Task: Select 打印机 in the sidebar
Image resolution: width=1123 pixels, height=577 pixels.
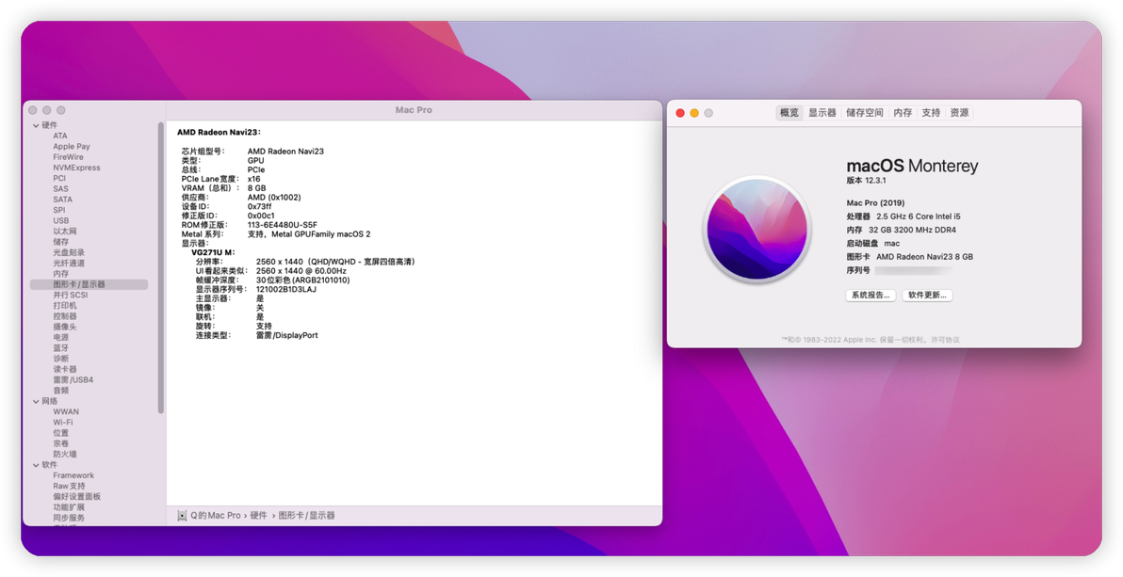Action: (64, 306)
